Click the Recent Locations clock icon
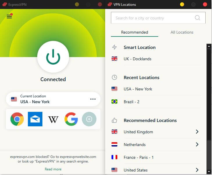Screen dimensions: 212x175 tap(114, 77)
